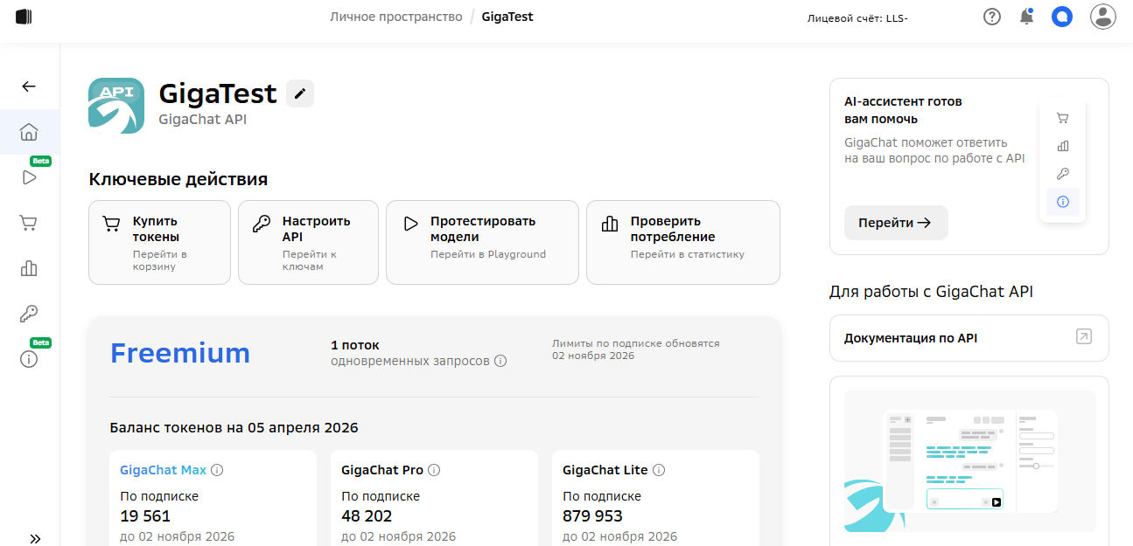Click Лимиты по подписке обновятся text

(636, 343)
